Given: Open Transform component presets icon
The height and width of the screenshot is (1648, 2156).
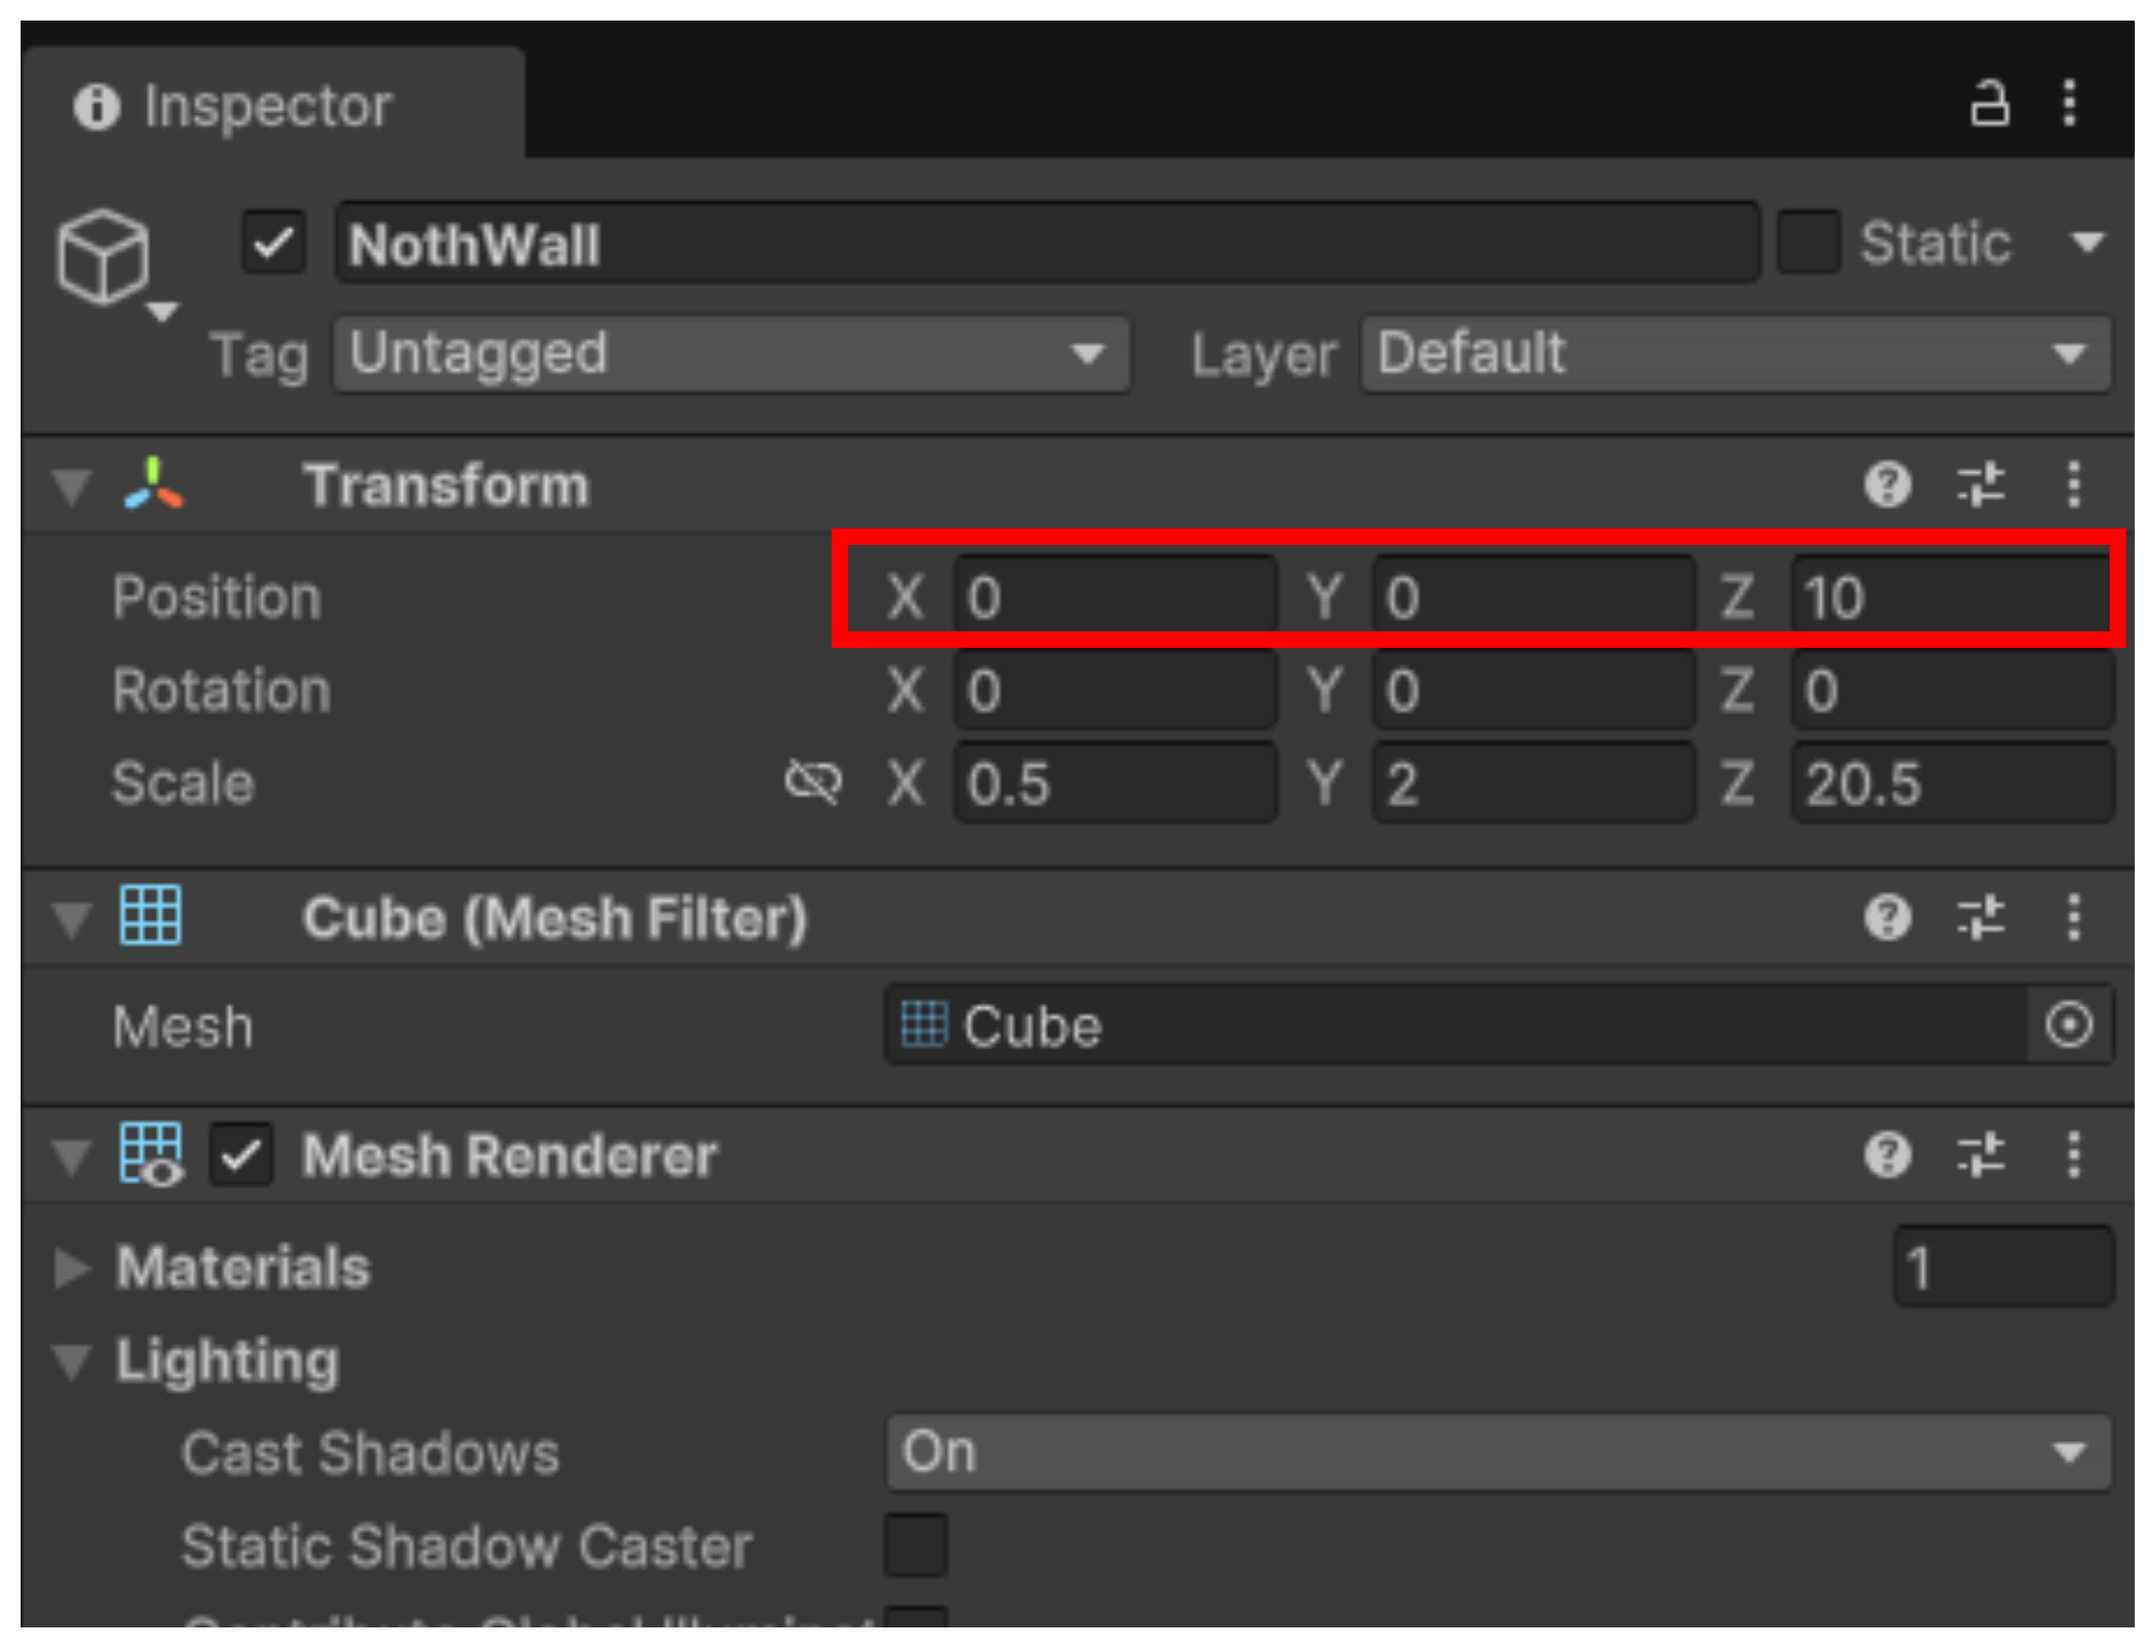Looking at the screenshot, I should point(1980,484).
